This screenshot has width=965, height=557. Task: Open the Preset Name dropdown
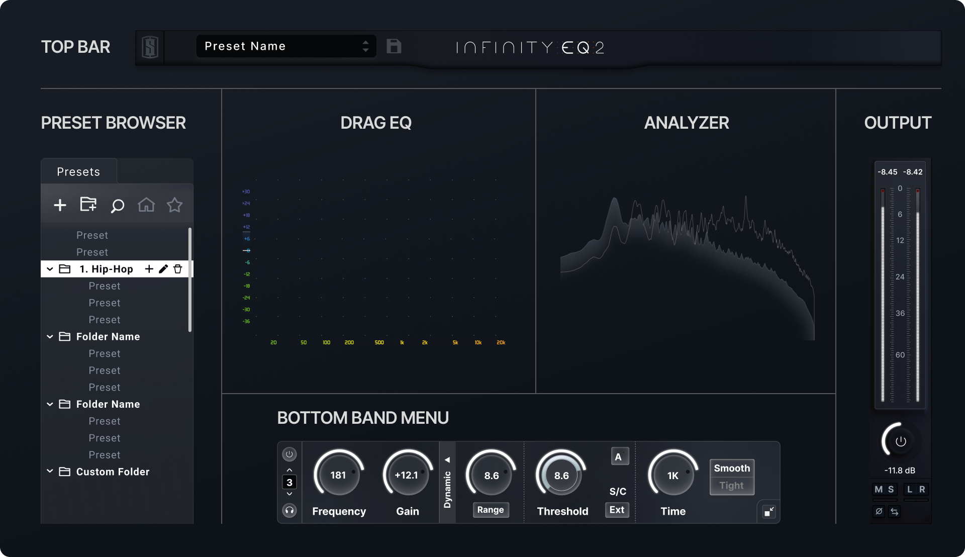coord(286,46)
